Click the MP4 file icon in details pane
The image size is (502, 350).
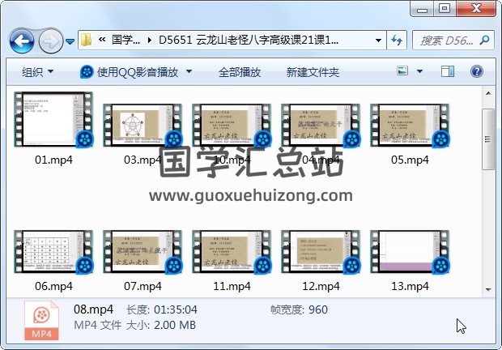click(x=41, y=320)
